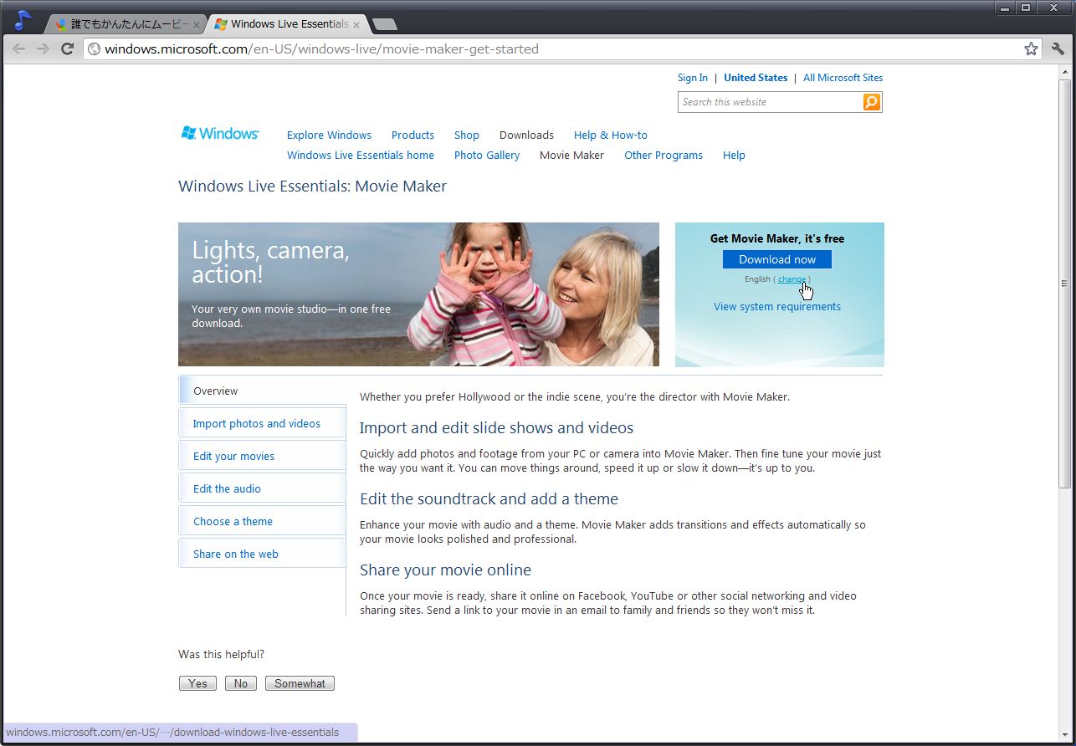Click the vertical scrollbar thumb
1076x746 pixels.
[1064, 284]
